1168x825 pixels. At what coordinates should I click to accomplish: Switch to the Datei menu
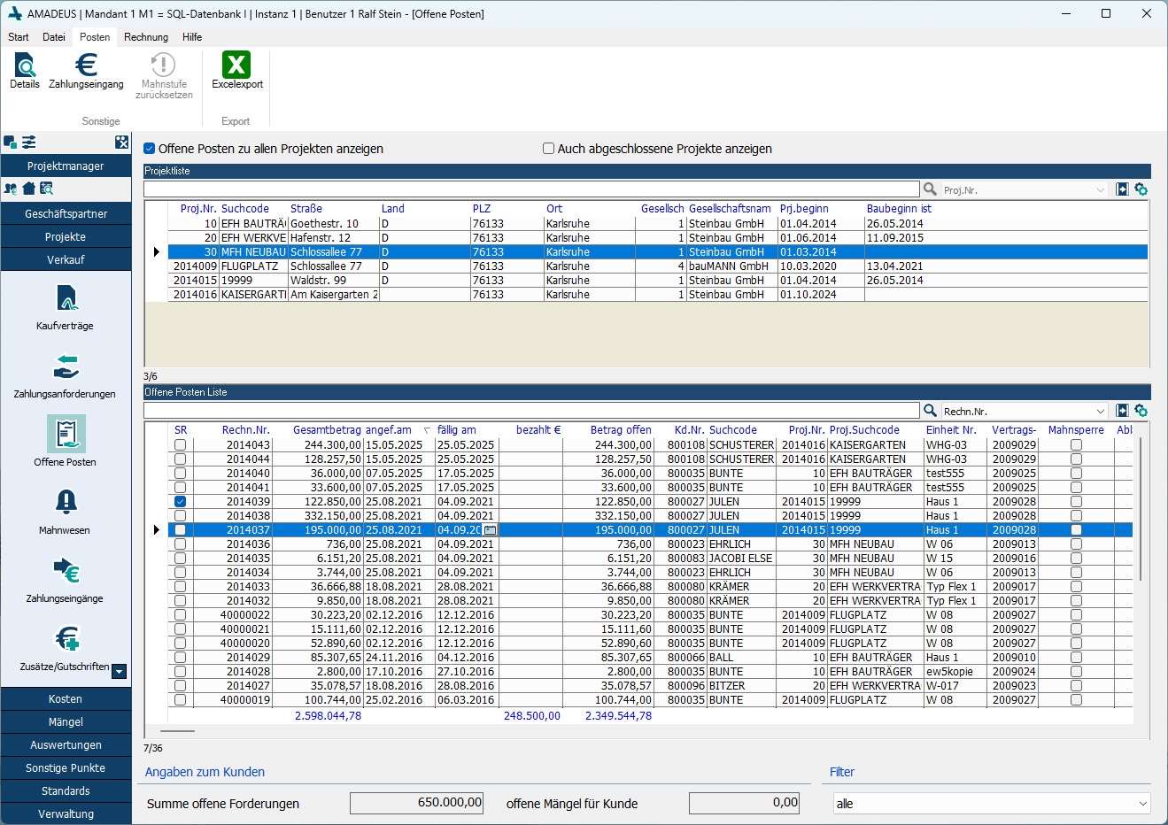click(x=54, y=37)
